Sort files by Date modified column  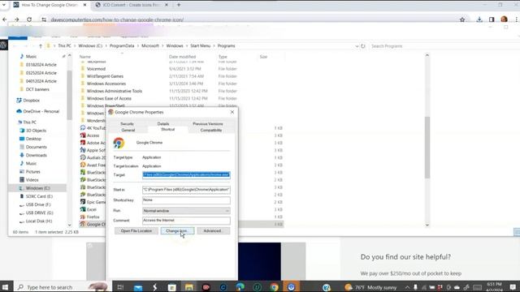tap(182, 57)
